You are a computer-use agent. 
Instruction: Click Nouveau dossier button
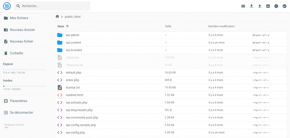[22, 30]
